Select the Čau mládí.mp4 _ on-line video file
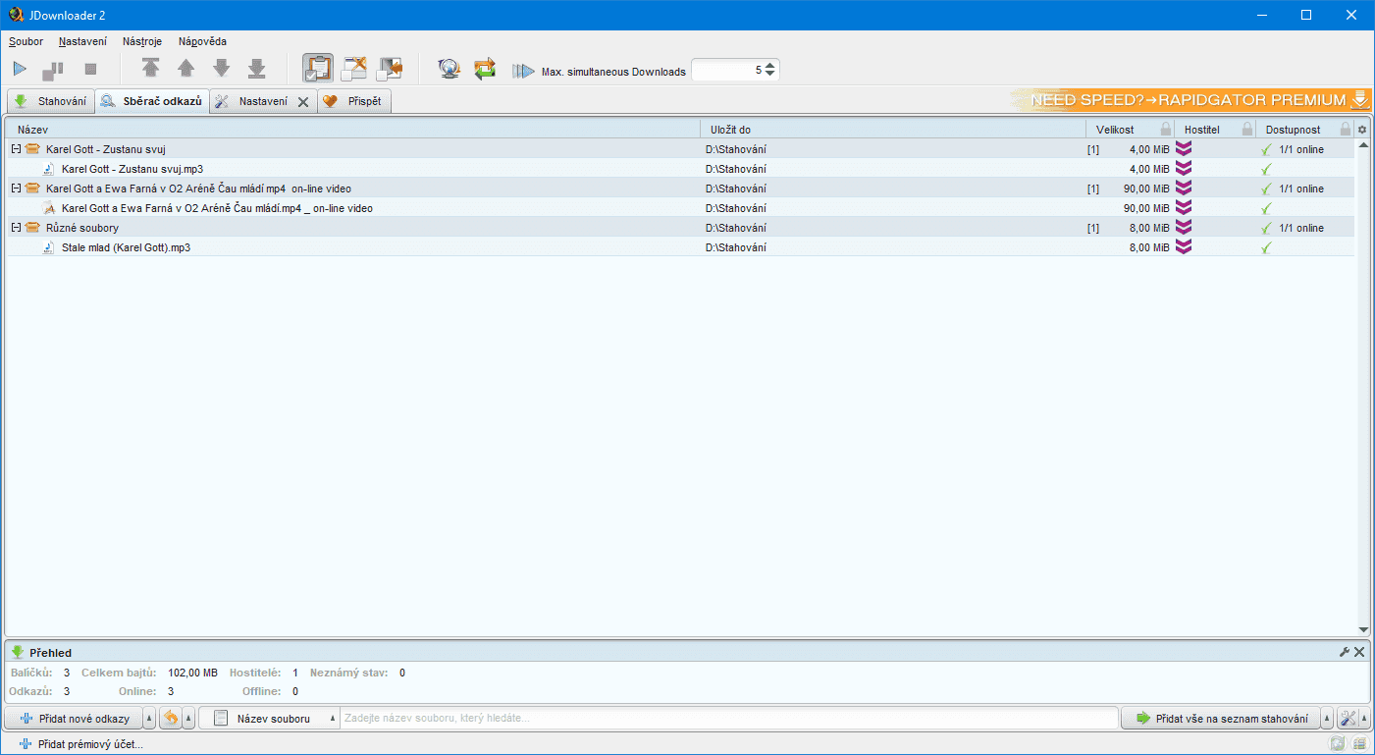This screenshot has height=755, width=1375. [217, 208]
